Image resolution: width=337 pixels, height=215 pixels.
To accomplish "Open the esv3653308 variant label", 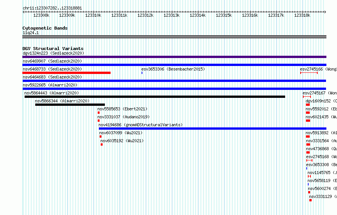I will click(321, 165).
